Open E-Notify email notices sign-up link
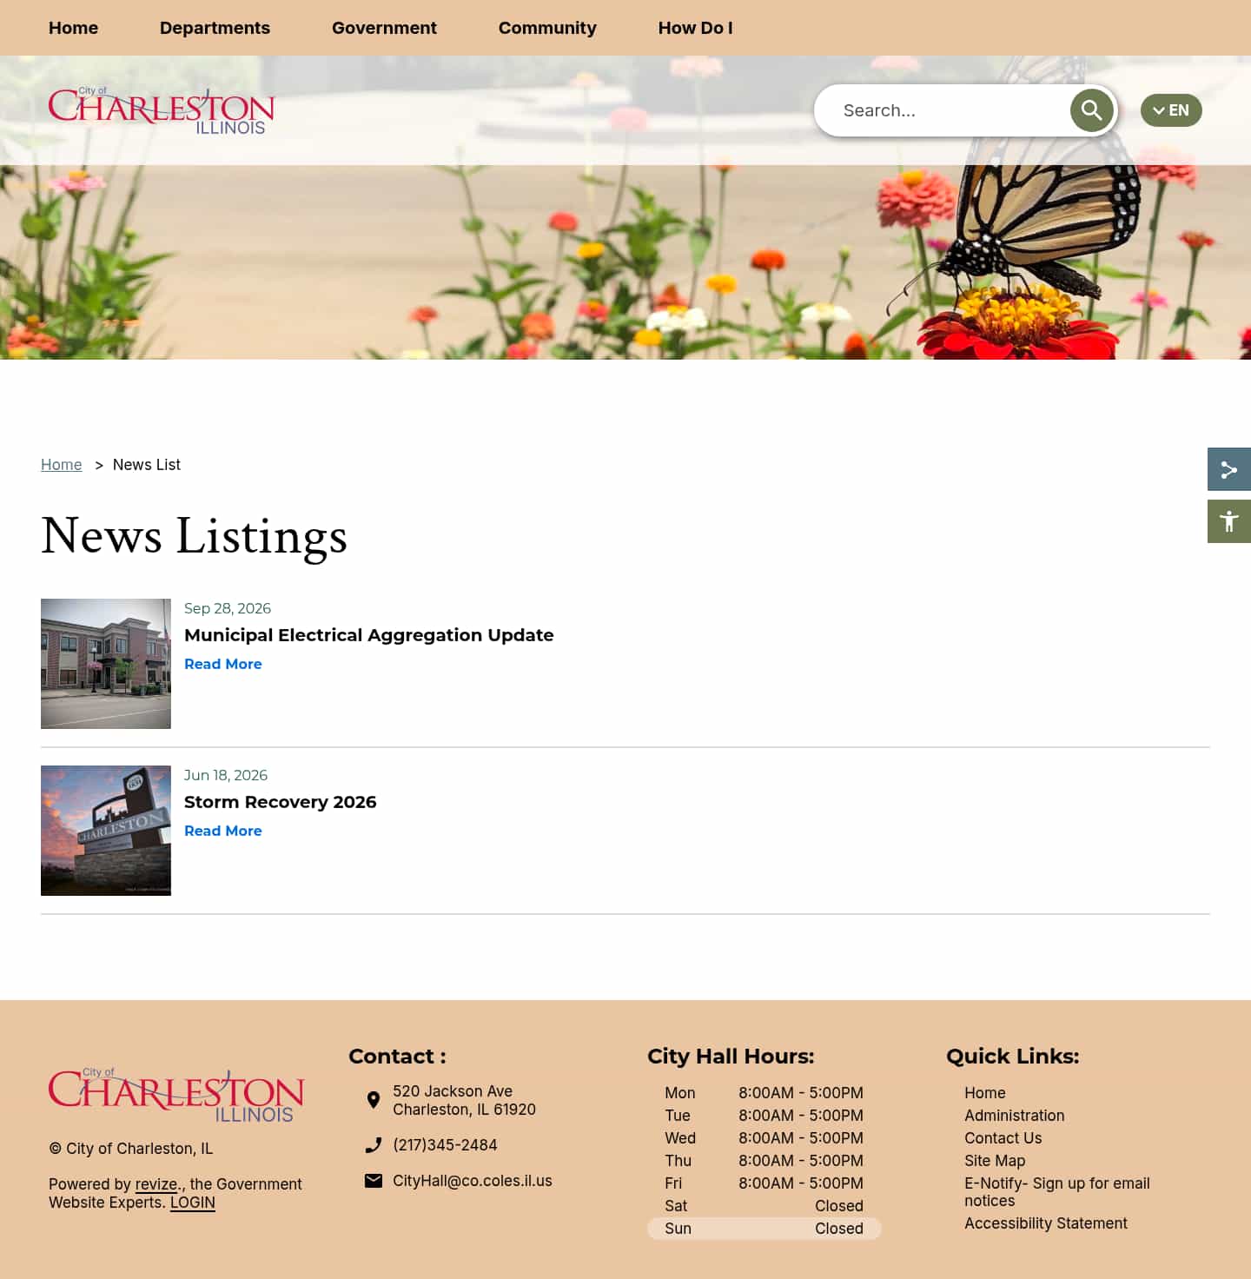 click(1057, 1192)
